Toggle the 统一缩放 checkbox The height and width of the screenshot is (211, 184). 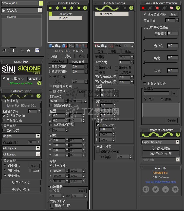coord(51,165)
